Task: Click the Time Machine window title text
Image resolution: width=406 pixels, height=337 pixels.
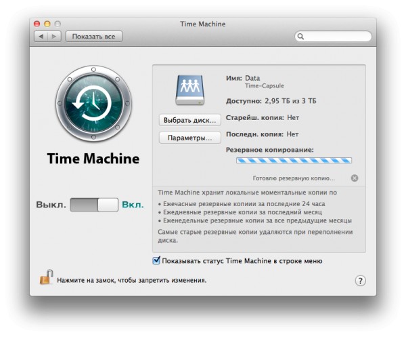Action: [x=203, y=24]
